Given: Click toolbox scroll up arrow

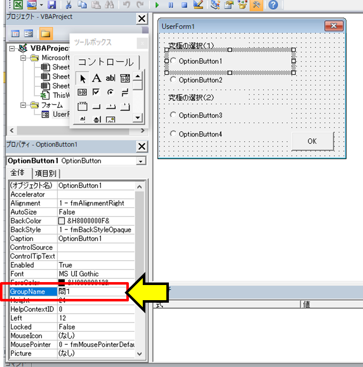Looking at the screenshot, I should [138, 77].
